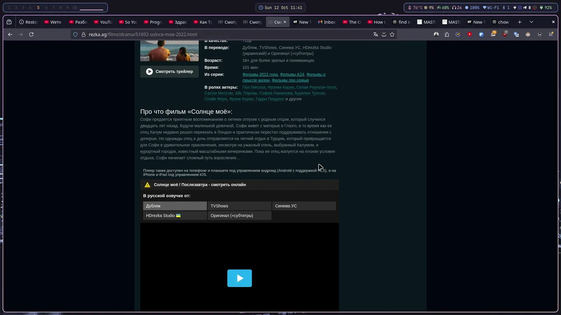Select the TVShows voice-over
561x315 pixels.
pos(239,206)
